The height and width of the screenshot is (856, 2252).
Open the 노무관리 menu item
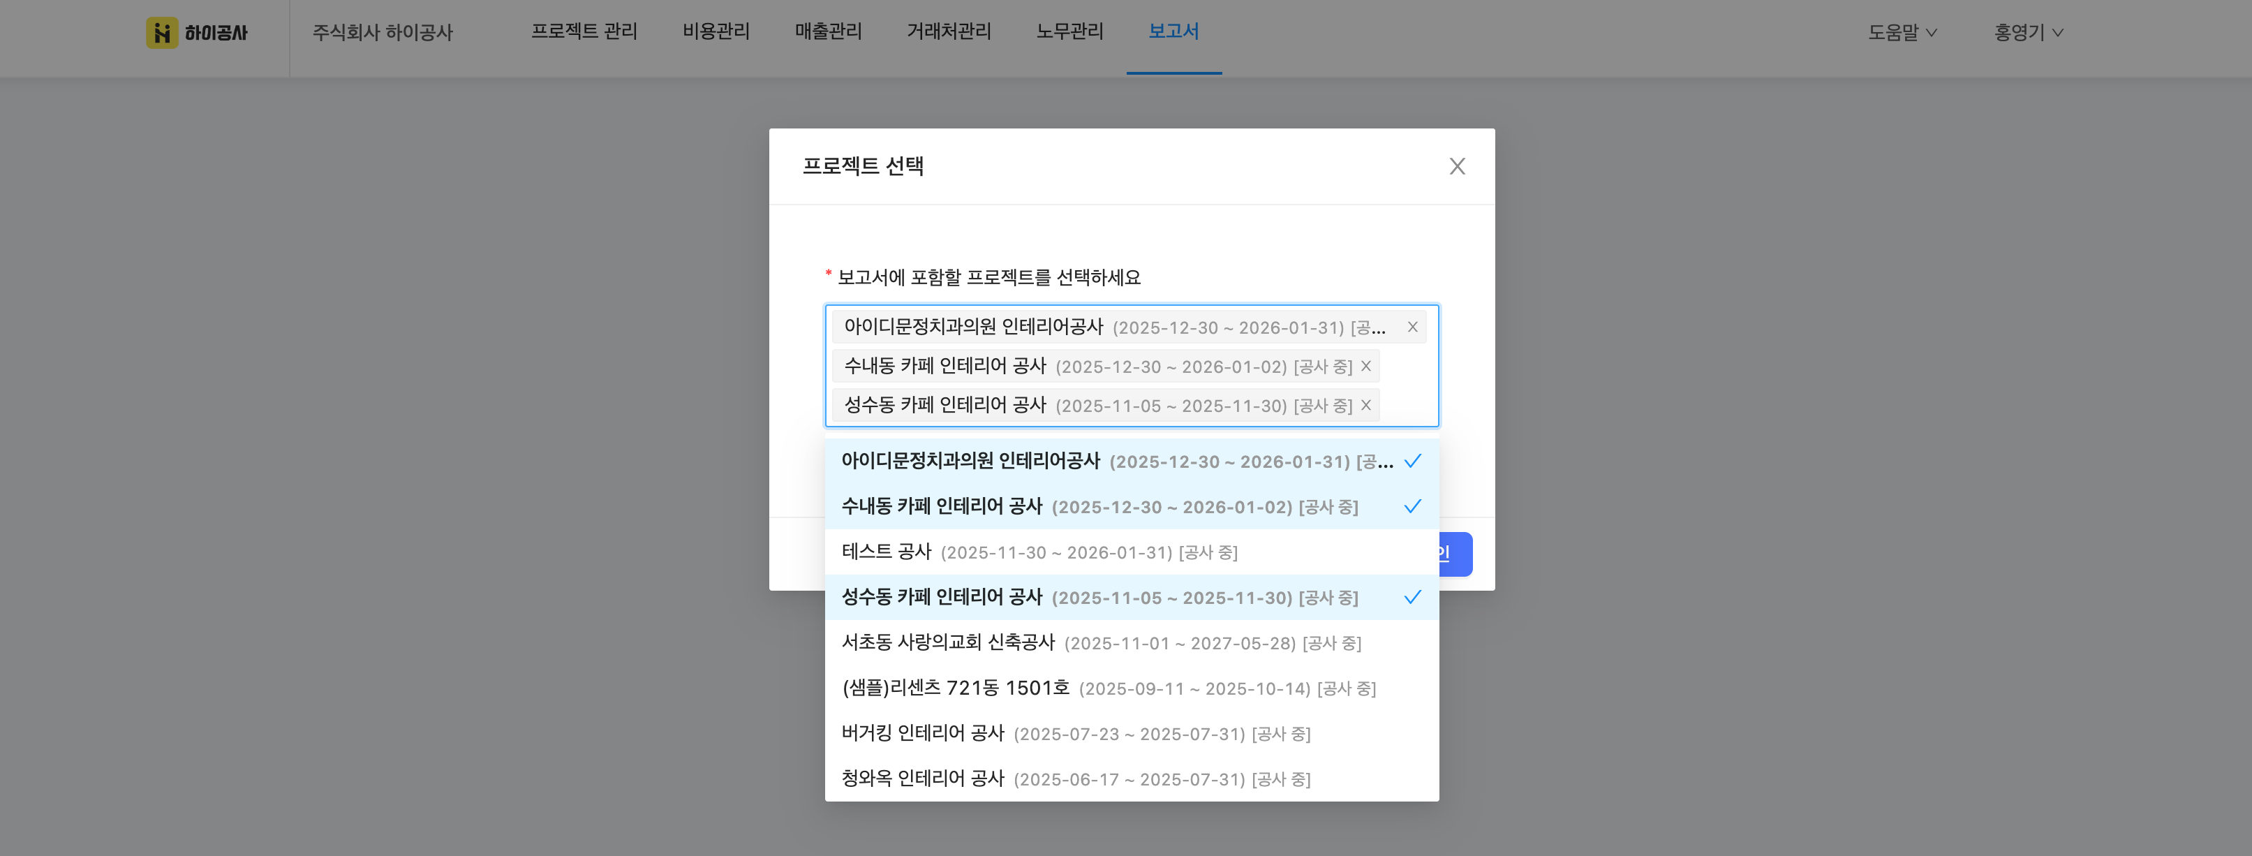(x=1069, y=31)
